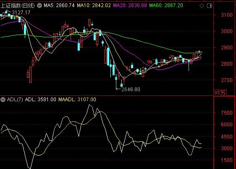236x169 pixels.
Task: Toggle the side panel layout icon
Action: (x=210, y=6)
